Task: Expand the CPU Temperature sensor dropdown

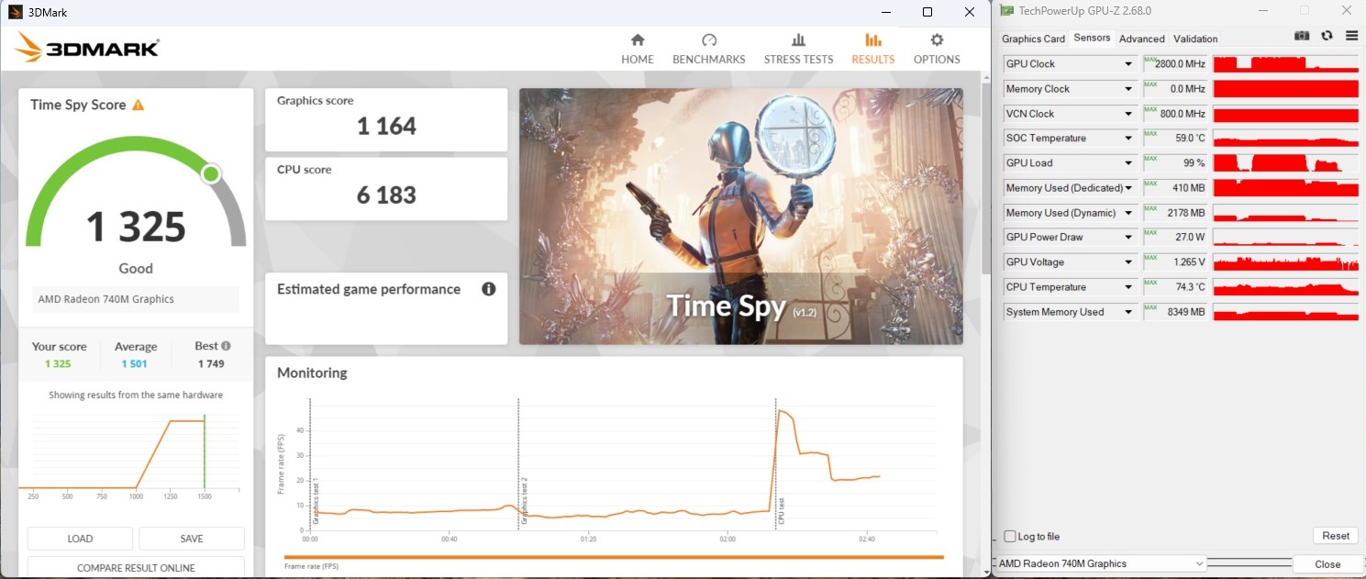Action: pyautogui.click(x=1129, y=287)
